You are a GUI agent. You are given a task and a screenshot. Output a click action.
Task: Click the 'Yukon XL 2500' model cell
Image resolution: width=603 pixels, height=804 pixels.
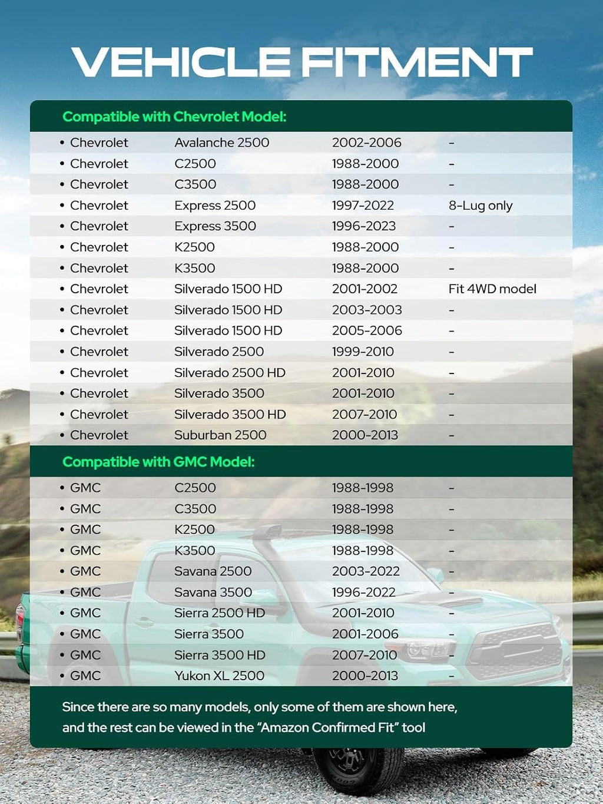219,676
